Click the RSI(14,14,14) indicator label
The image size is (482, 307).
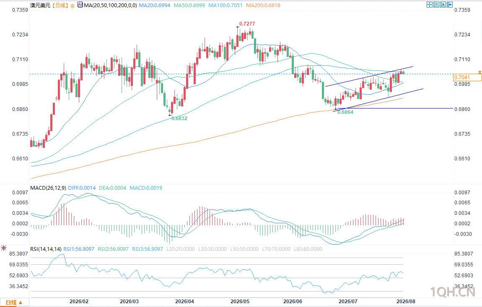pyautogui.click(x=46, y=249)
